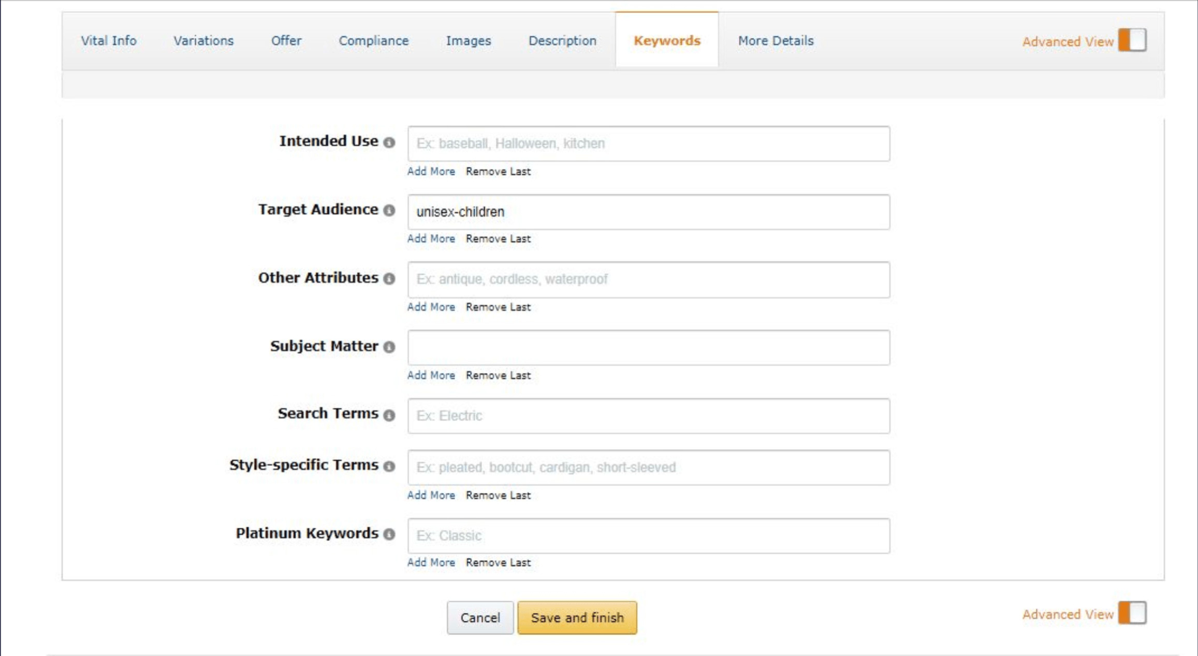Open the Variations tab
Screen dimensions: 1198x656
(203, 41)
